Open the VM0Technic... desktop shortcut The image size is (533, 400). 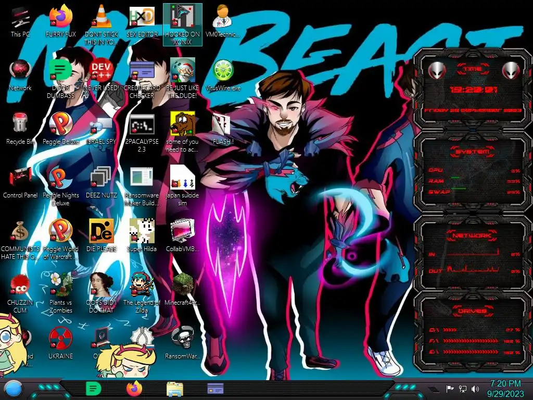click(223, 21)
